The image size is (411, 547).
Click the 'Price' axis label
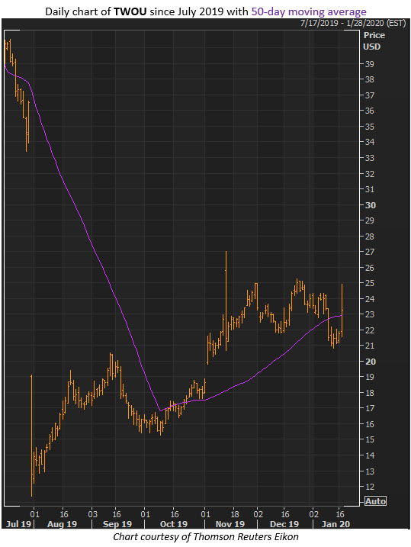pyautogui.click(x=374, y=35)
